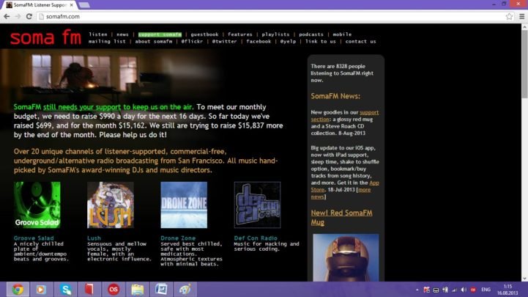Viewport: 528px width, 297px height.
Task: Open the mailing list link
Action: [x=107, y=42]
